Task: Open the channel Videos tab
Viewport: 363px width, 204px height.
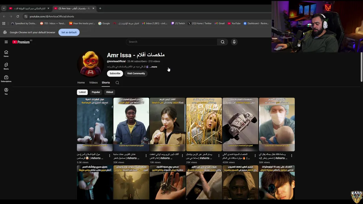Action: [93, 83]
